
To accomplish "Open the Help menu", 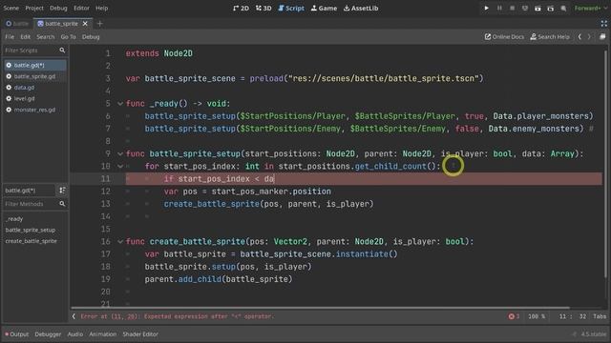I will tap(102, 8).
